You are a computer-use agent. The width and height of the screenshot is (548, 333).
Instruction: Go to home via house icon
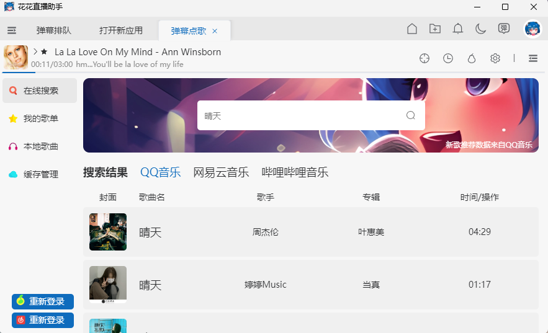point(412,29)
